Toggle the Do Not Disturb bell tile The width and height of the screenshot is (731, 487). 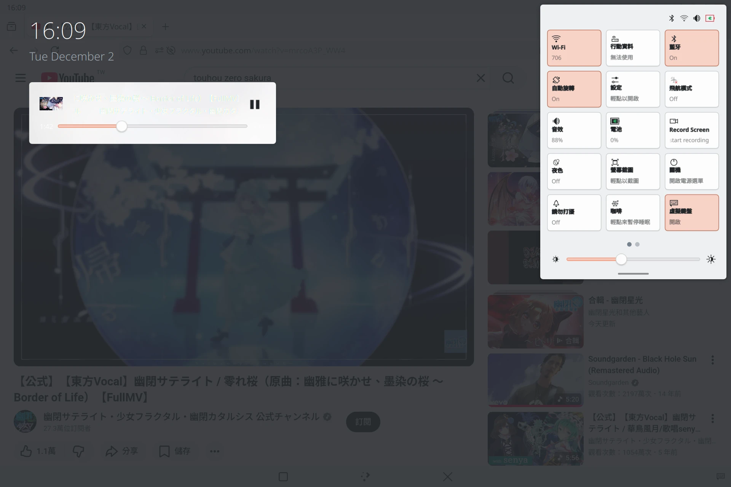[574, 212]
